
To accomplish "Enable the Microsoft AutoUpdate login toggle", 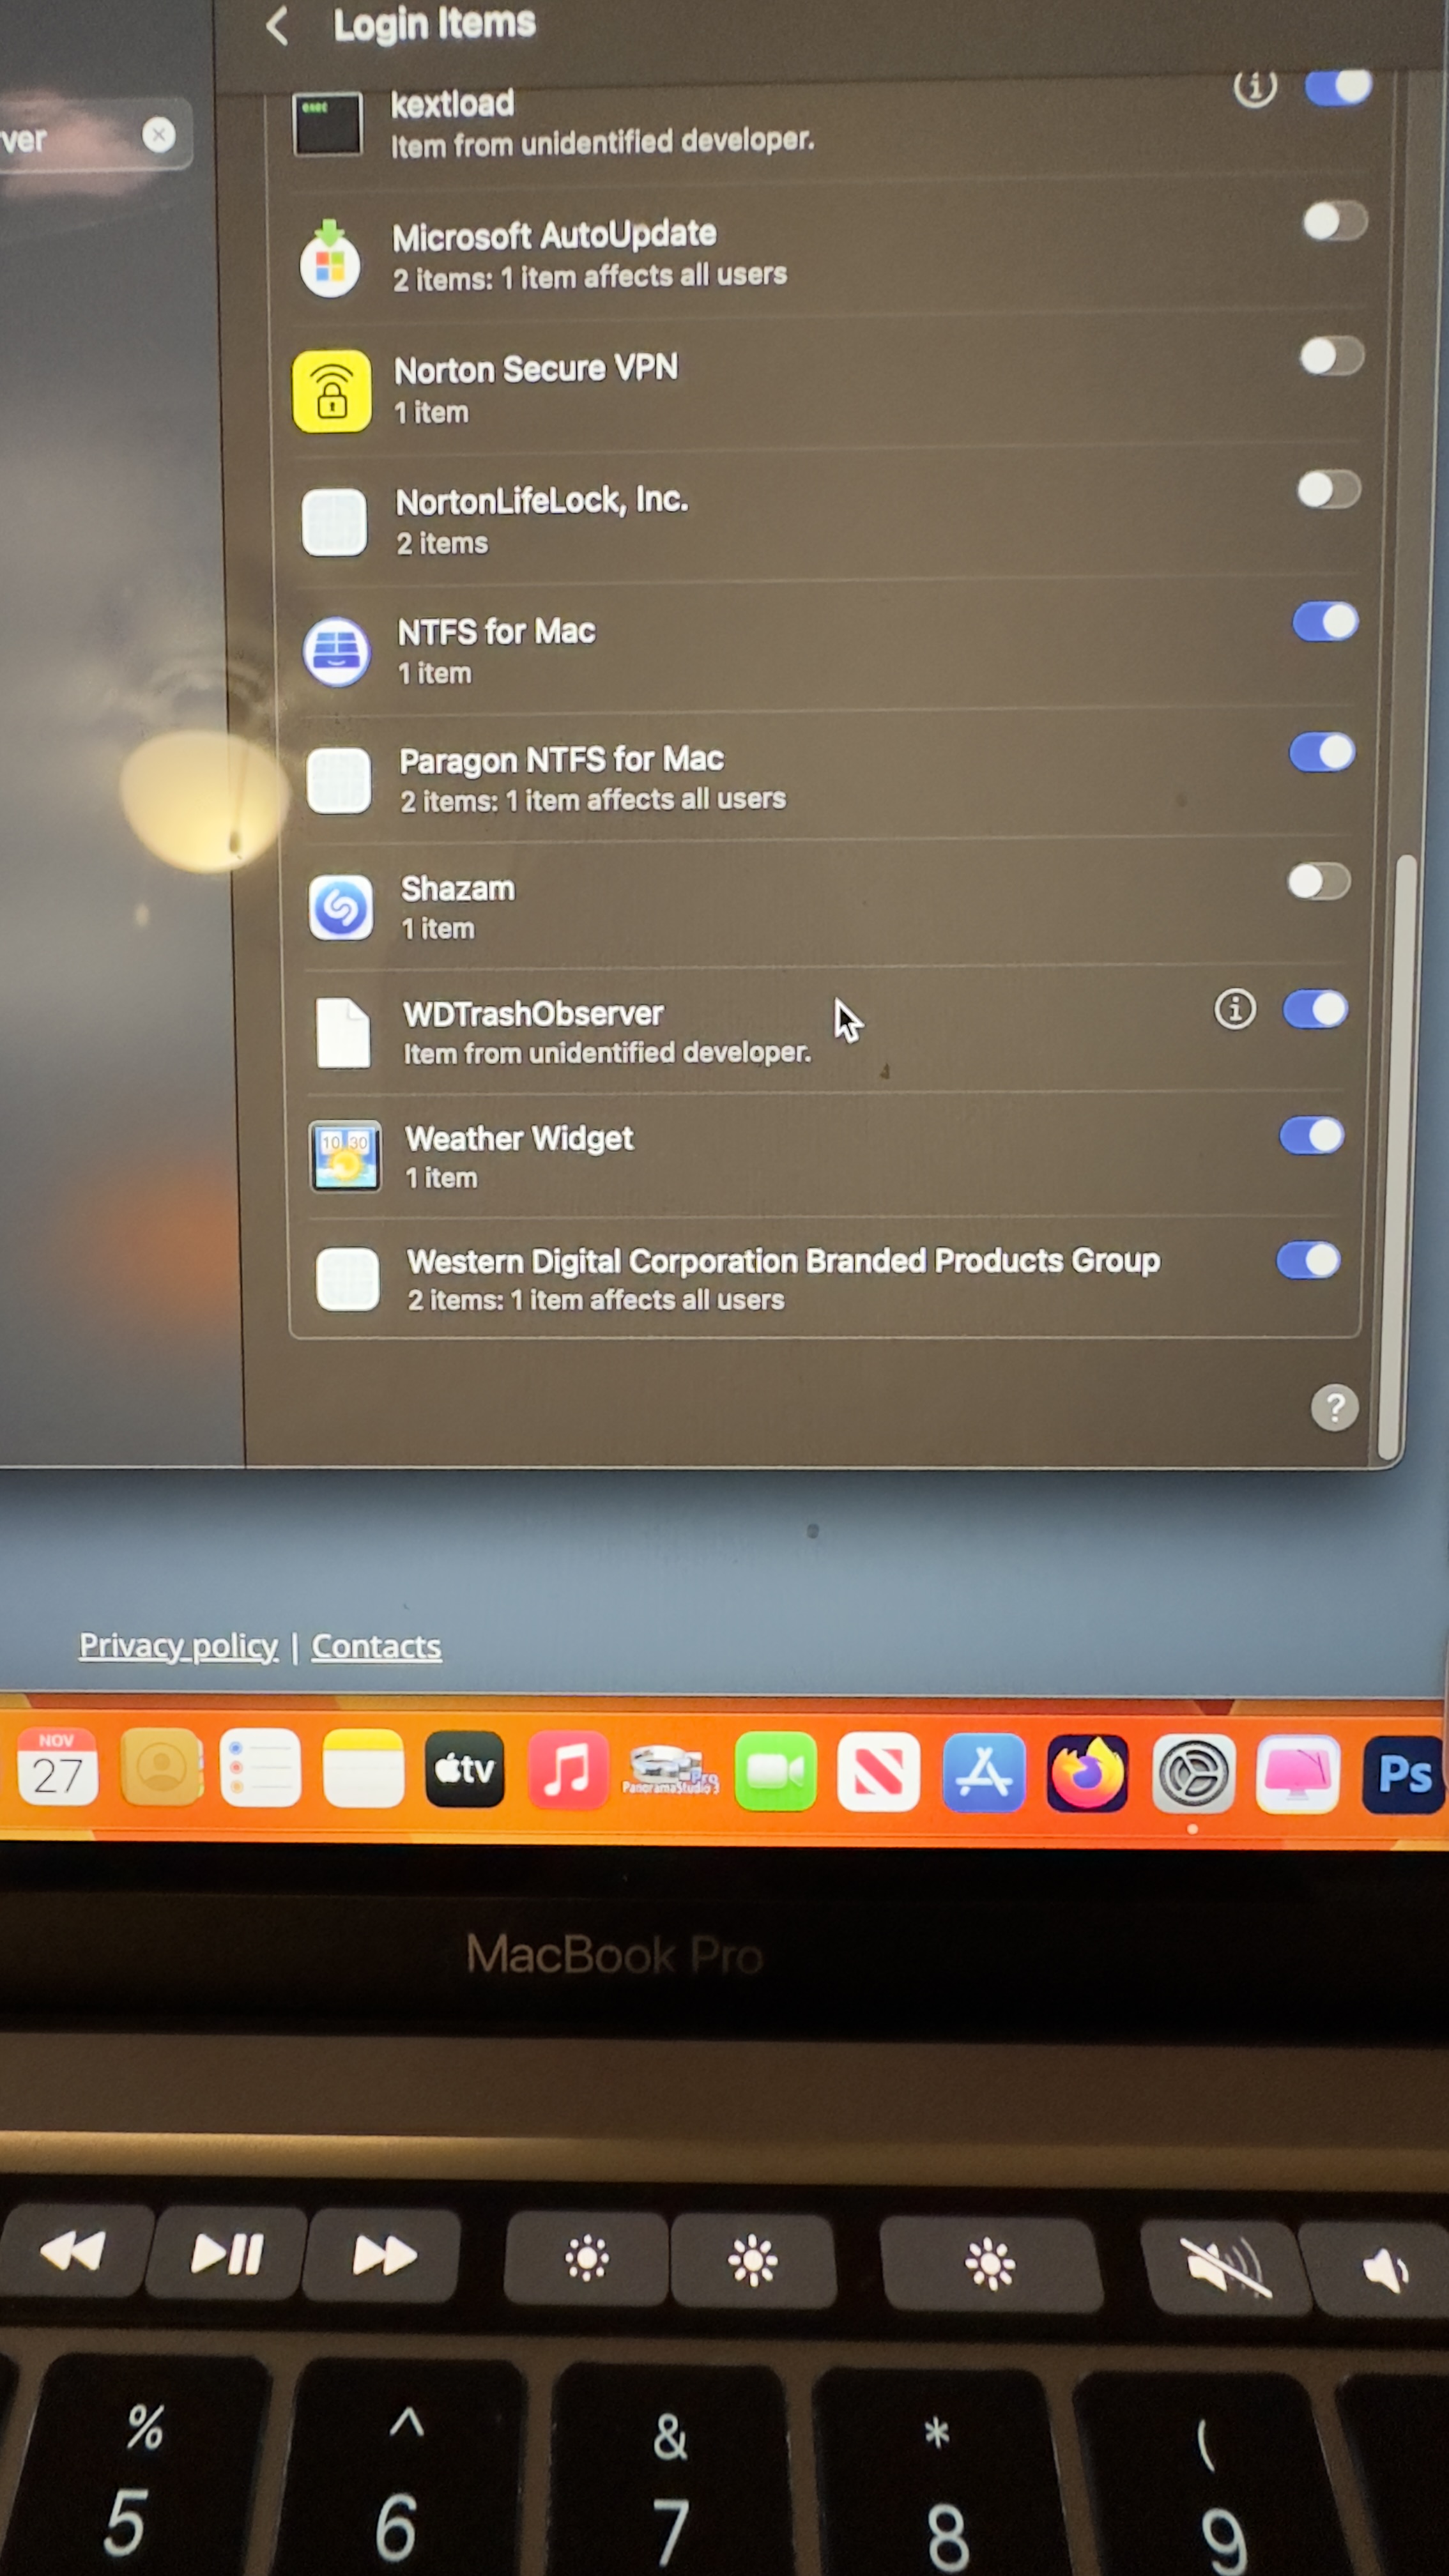I will click(x=1334, y=221).
